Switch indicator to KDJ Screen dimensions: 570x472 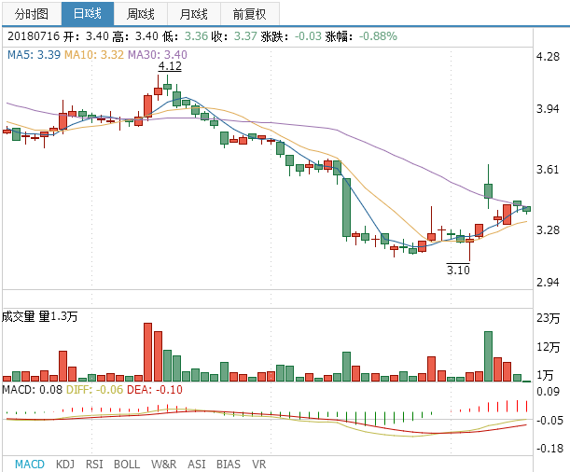(x=65, y=464)
